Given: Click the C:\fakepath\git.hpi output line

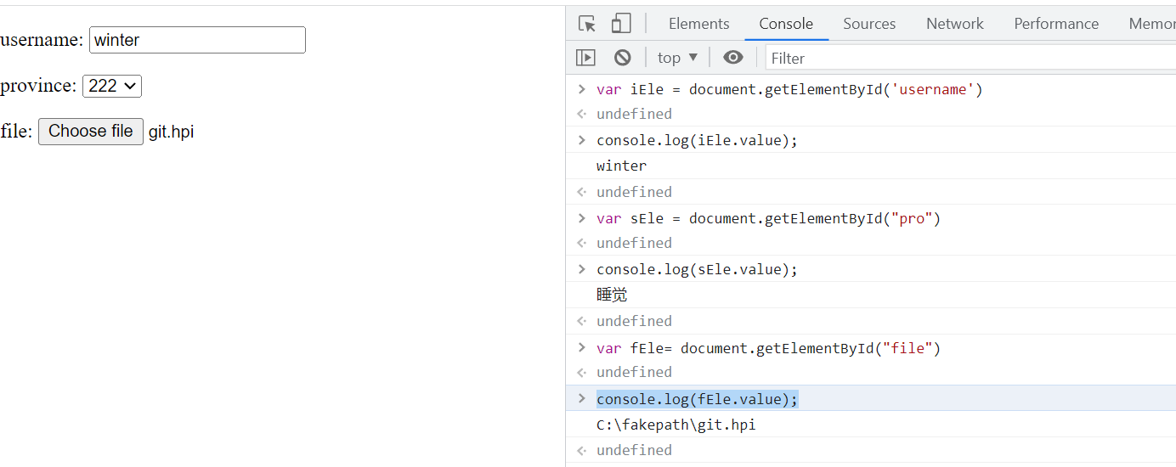Looking at the screenshot, I should (x=676, y=425).
